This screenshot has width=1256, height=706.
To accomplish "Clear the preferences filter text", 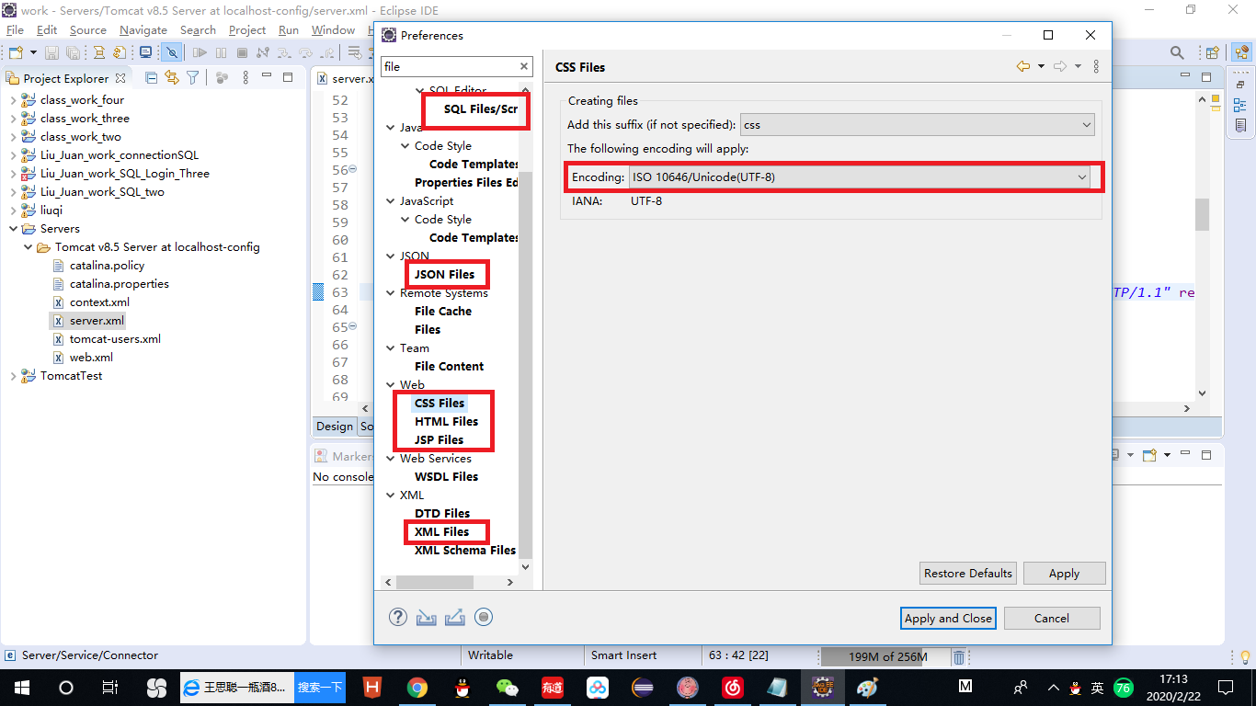I will pos(524,66).
